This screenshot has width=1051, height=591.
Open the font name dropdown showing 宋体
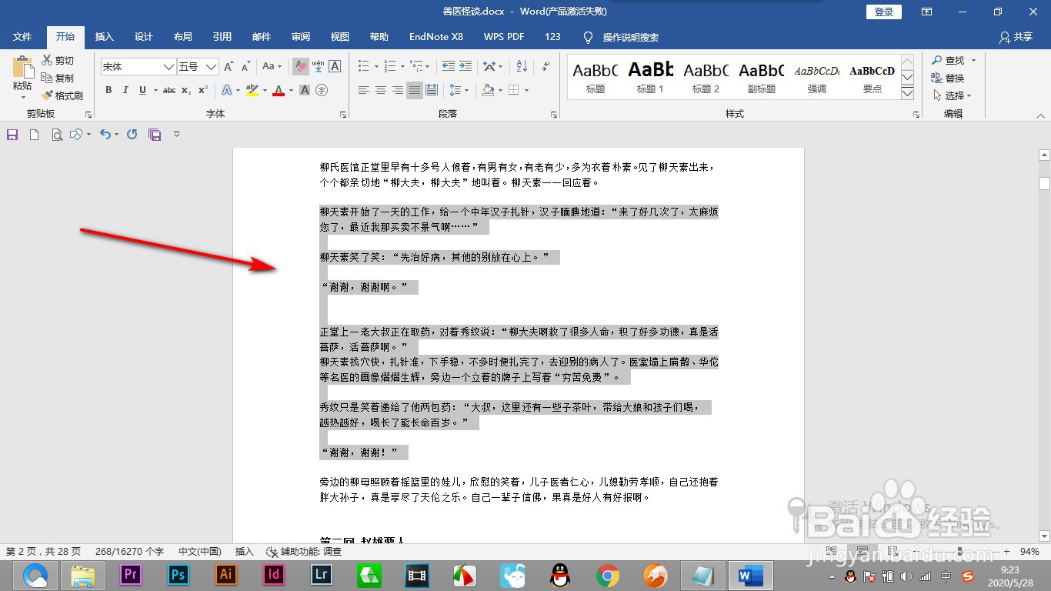169,66
